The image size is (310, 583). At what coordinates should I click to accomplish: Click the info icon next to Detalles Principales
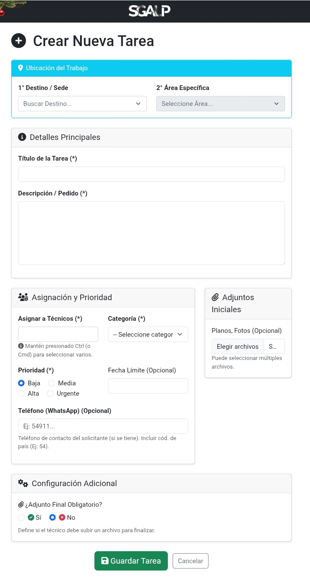(22, 137)
